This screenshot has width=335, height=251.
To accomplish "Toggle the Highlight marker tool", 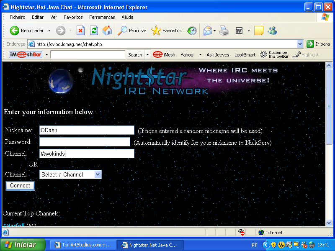I will pyautogui.click(x=306, y=55).
